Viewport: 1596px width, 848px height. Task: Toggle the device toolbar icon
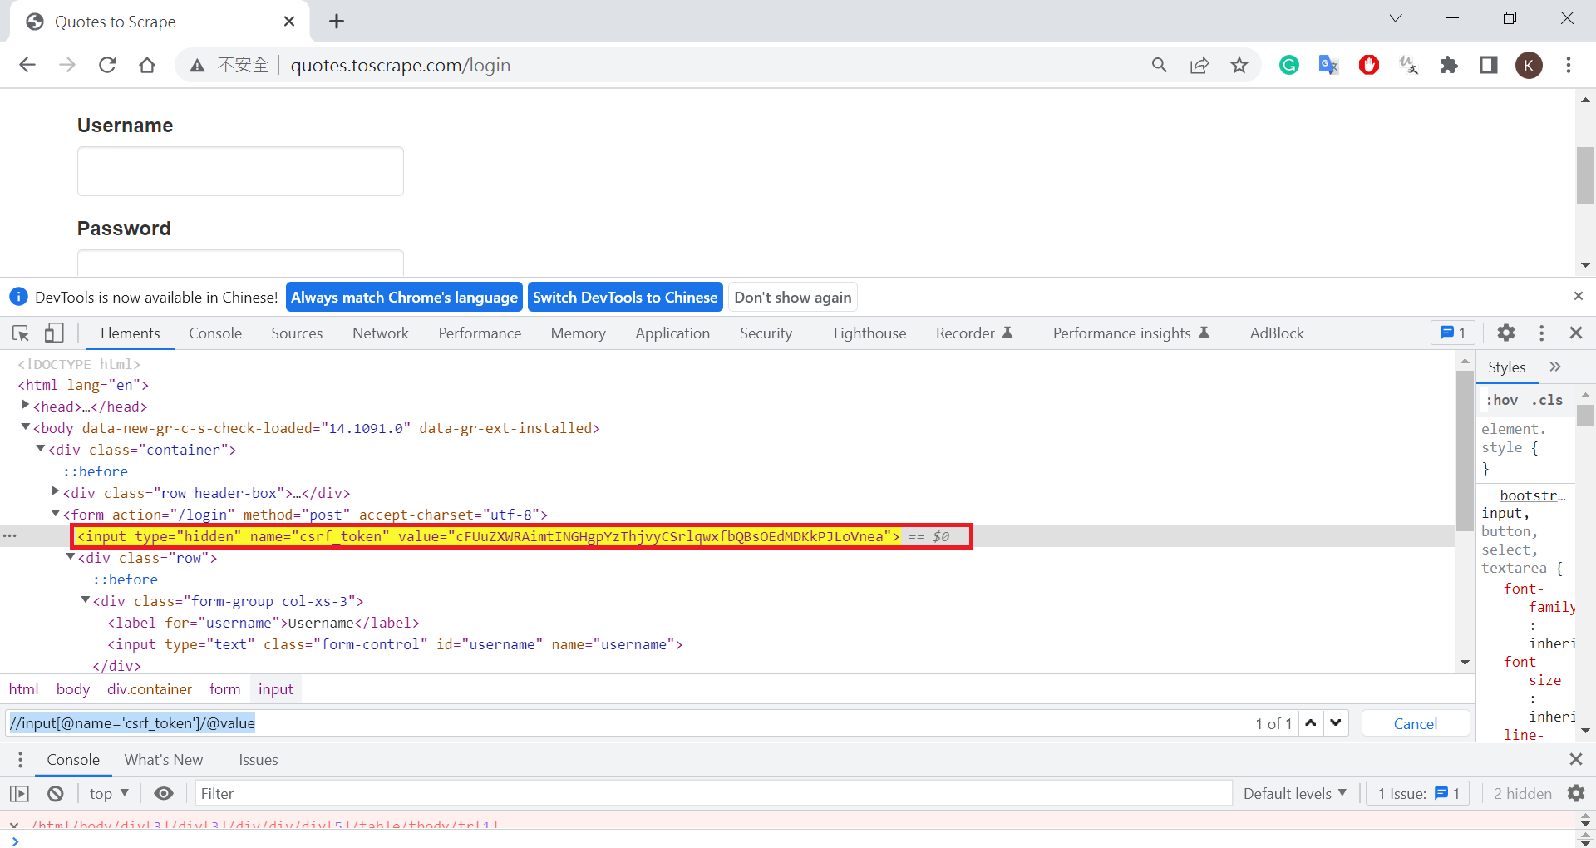(x=54, y=333)
